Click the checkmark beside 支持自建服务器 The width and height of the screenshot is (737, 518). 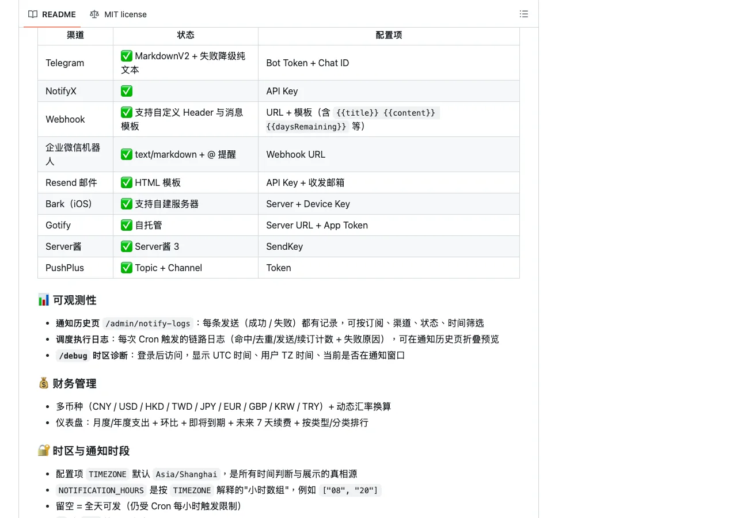pyautogui.click(x=127, y=204)
